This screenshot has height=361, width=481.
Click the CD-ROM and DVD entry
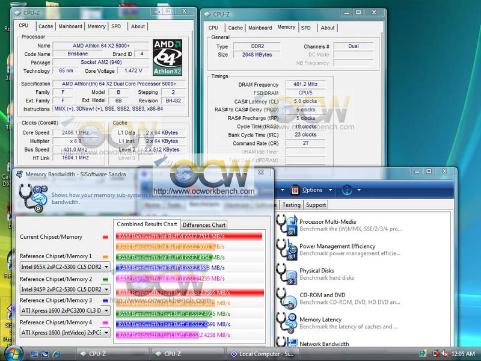tap(339, 298)
